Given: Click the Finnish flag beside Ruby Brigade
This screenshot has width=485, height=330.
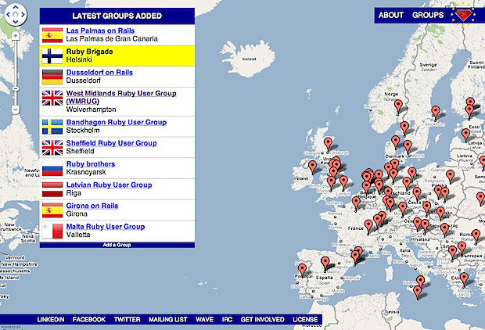Looking at the screenshot, I should tap(52, 56).
